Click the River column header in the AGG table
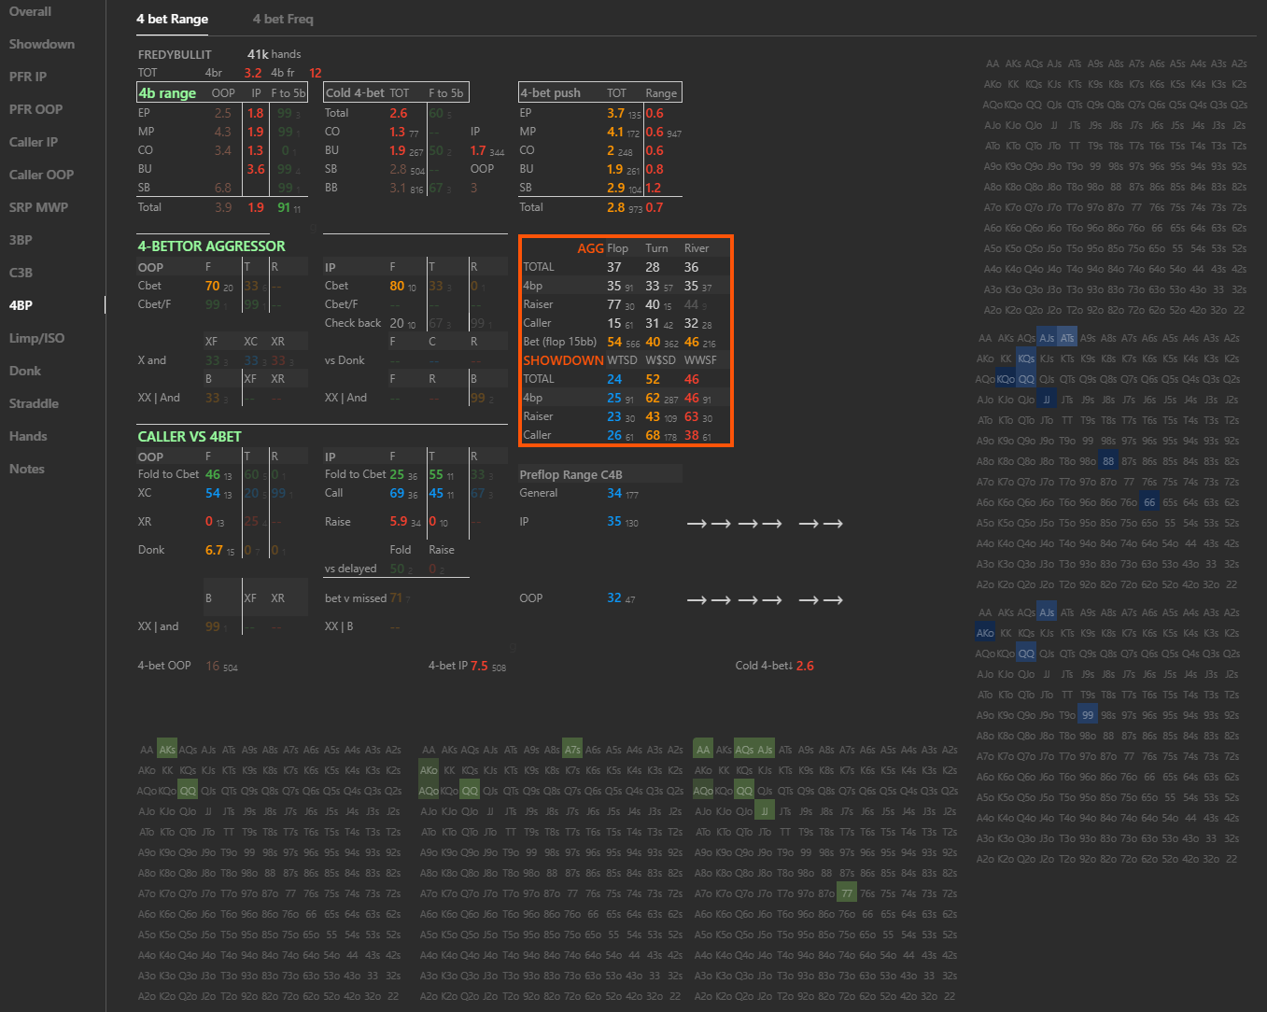Viewport: 1267px width, 1012px height. tap(697, 248)
